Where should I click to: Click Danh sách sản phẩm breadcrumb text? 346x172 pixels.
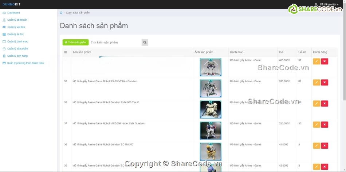click(x=78, y=13)
